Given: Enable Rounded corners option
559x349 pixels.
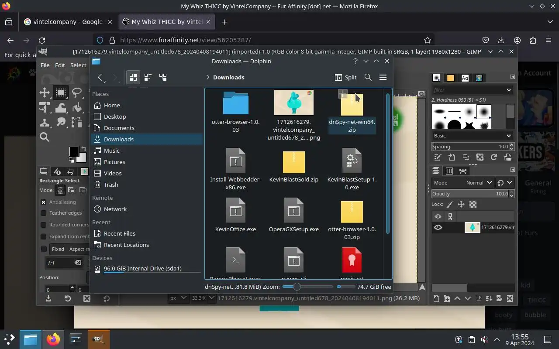Looking at the screenshot, I should click(44, 225).
